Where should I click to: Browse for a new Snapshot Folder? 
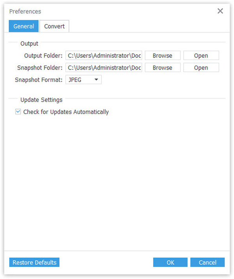tap(162, 68)
